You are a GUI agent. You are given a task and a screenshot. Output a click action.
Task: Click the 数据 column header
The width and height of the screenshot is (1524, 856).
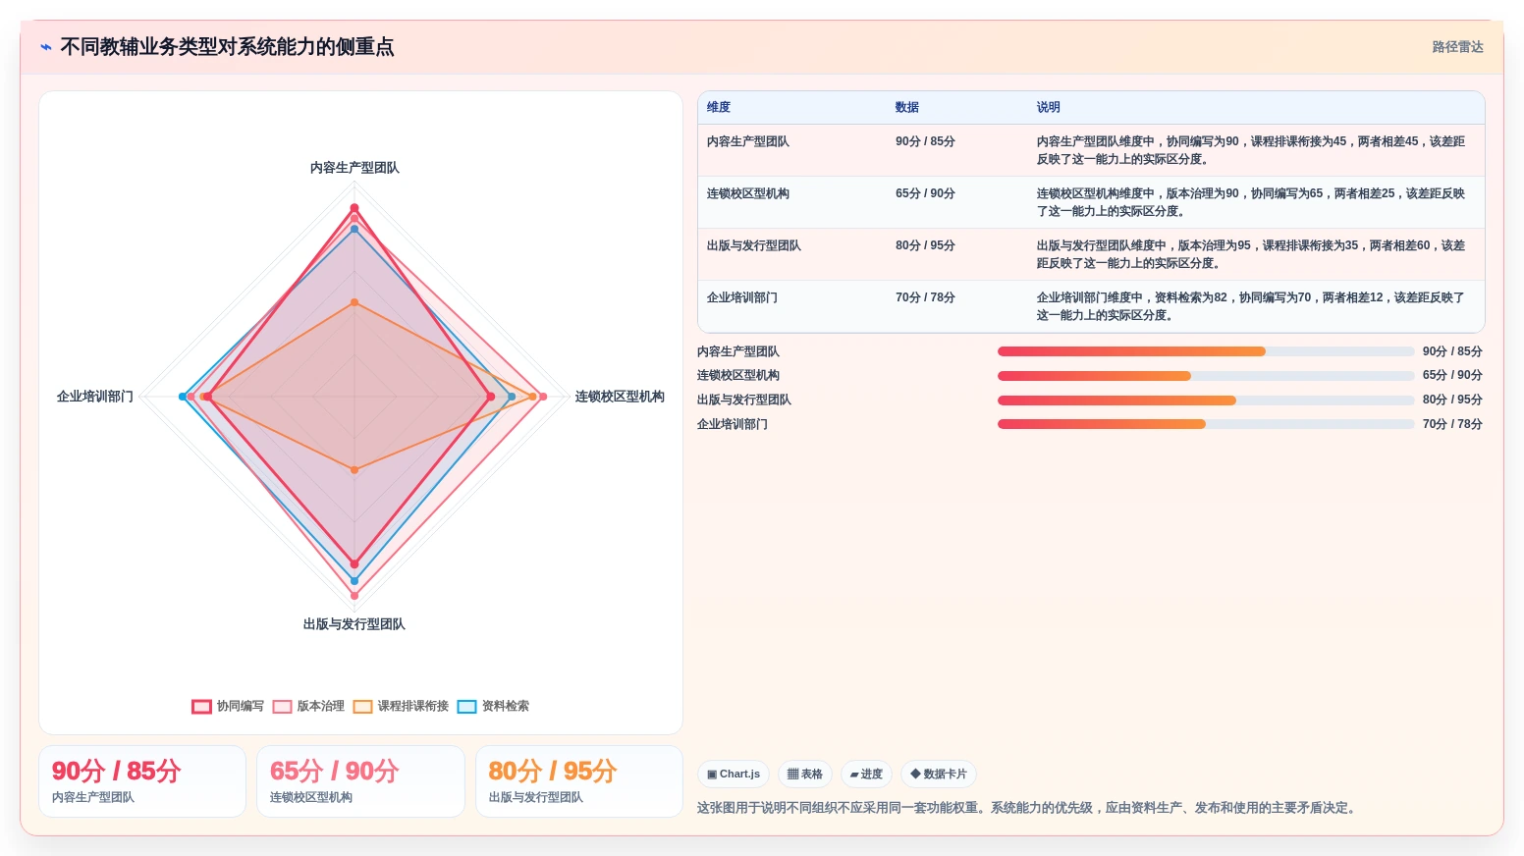click(907, 108)
